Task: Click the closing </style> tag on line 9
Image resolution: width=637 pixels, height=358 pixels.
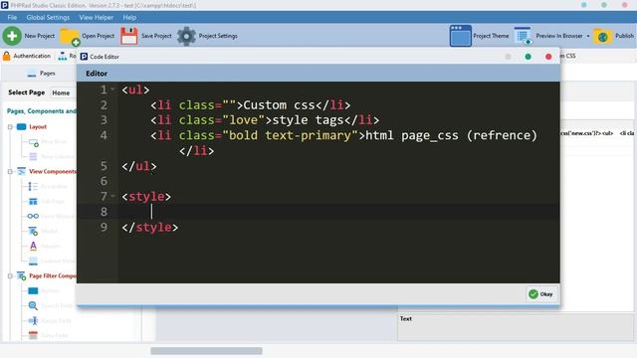Action: point(150,227)
